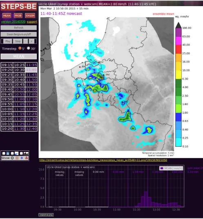Click the red 25.00 legend color

tap(178, 49)
